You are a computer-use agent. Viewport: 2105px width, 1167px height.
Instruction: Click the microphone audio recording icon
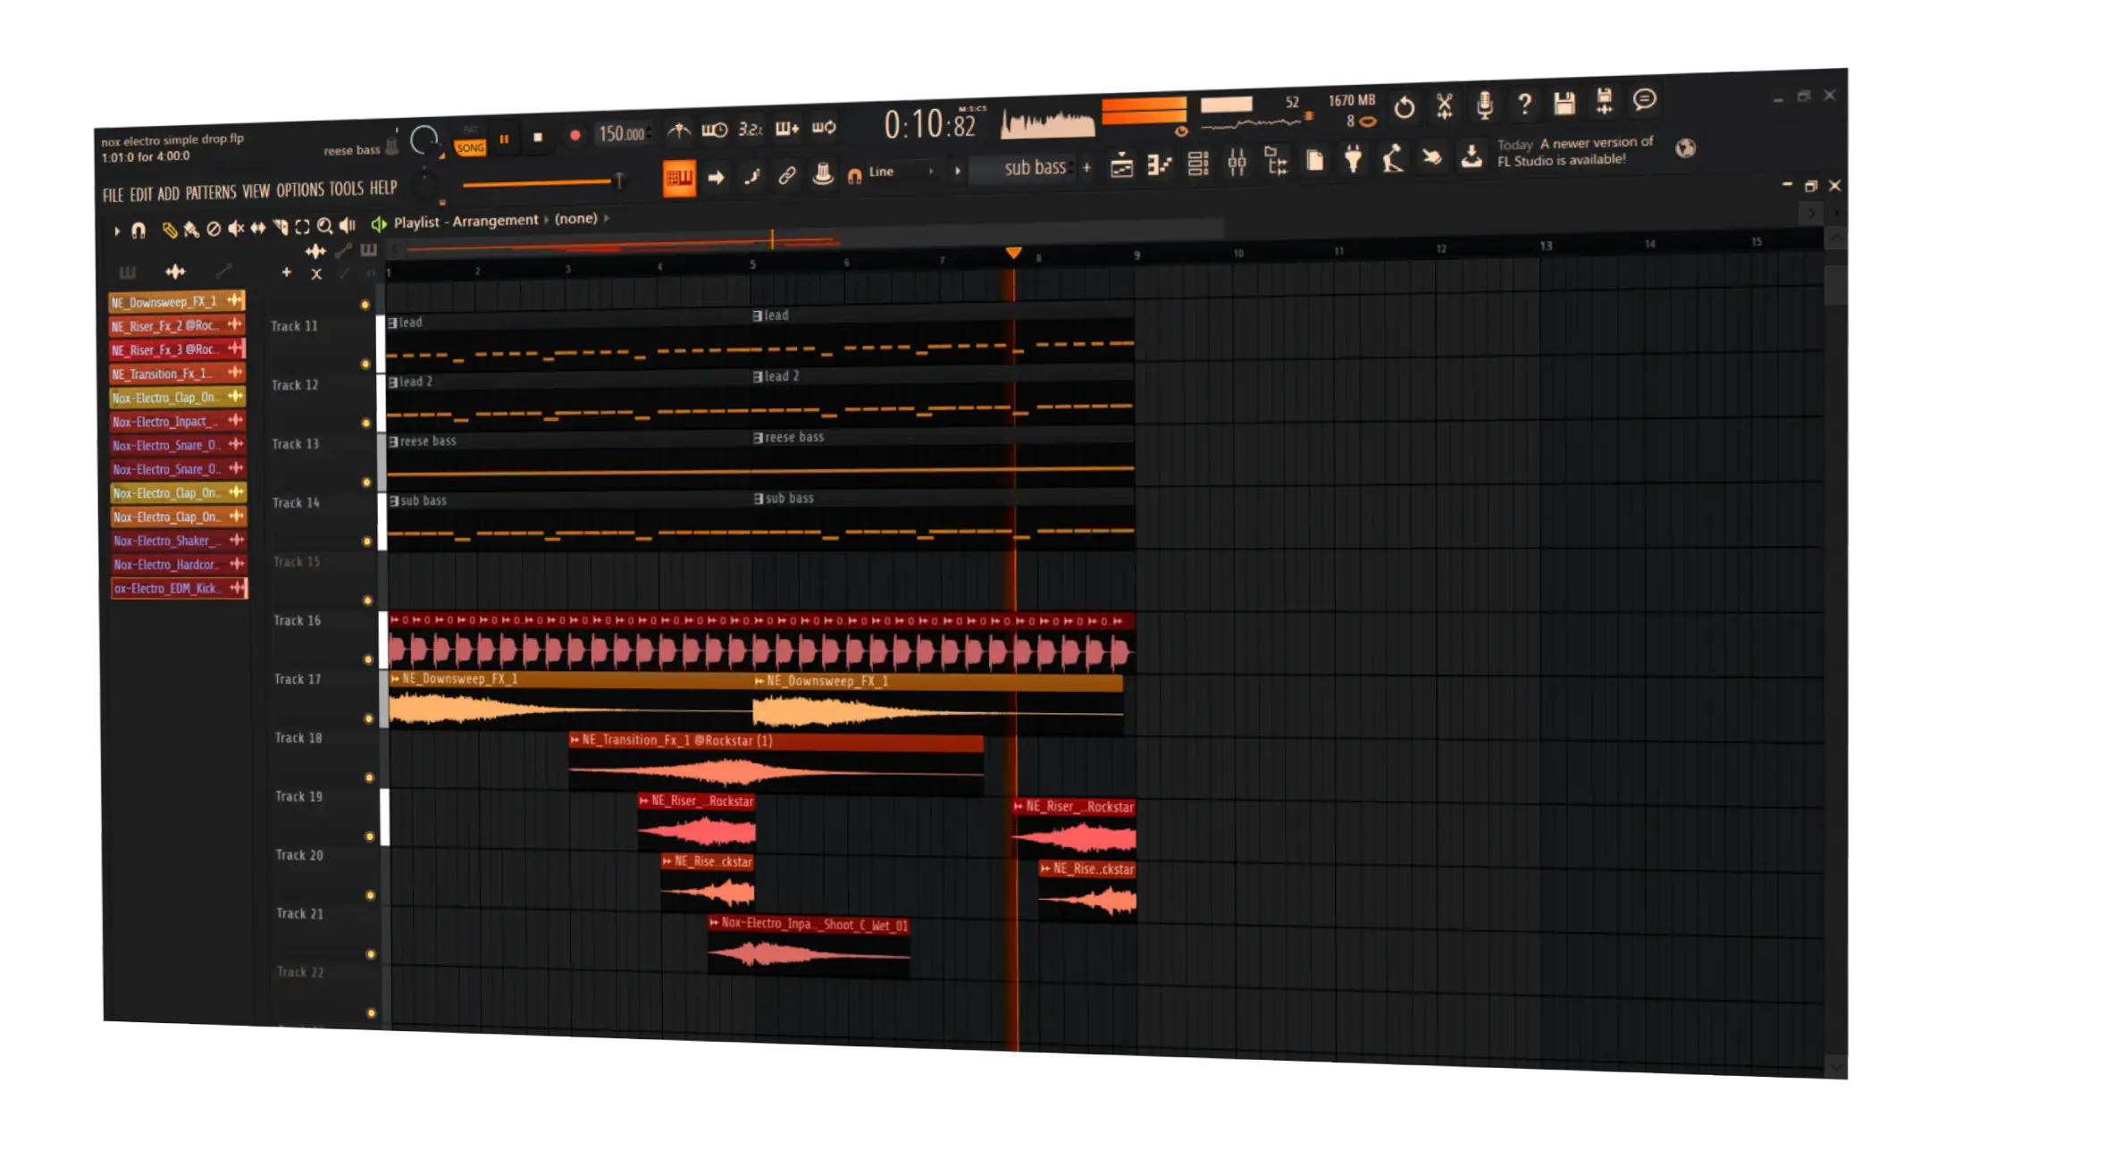(x=1484, y=105)
